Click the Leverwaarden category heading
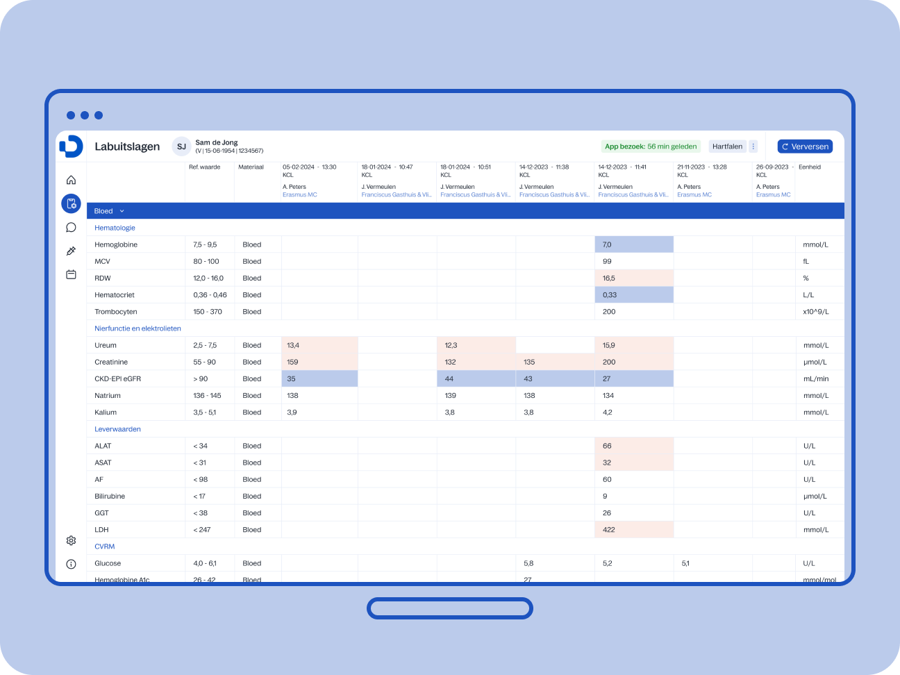This screenshot has width=900, height=675. 117,429
